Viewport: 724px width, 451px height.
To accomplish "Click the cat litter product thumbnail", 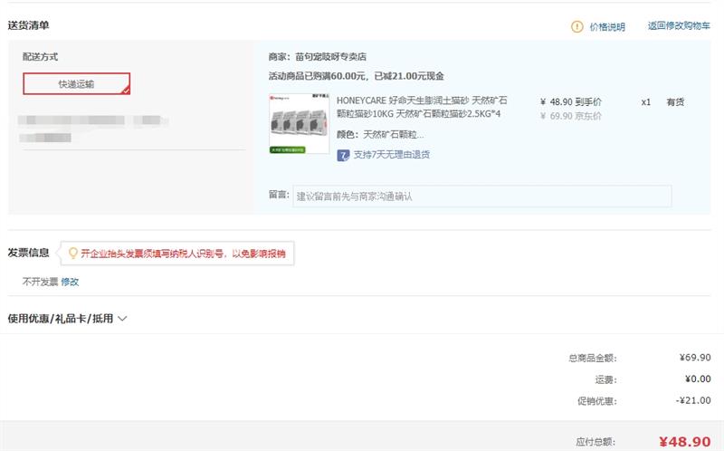I will (x=298, y=122).
